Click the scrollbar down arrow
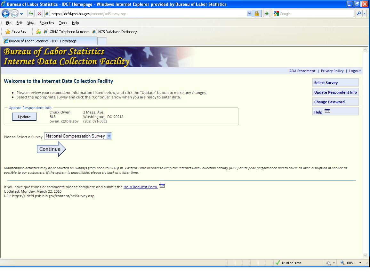The image size is (370, 277). coord(365,255)
